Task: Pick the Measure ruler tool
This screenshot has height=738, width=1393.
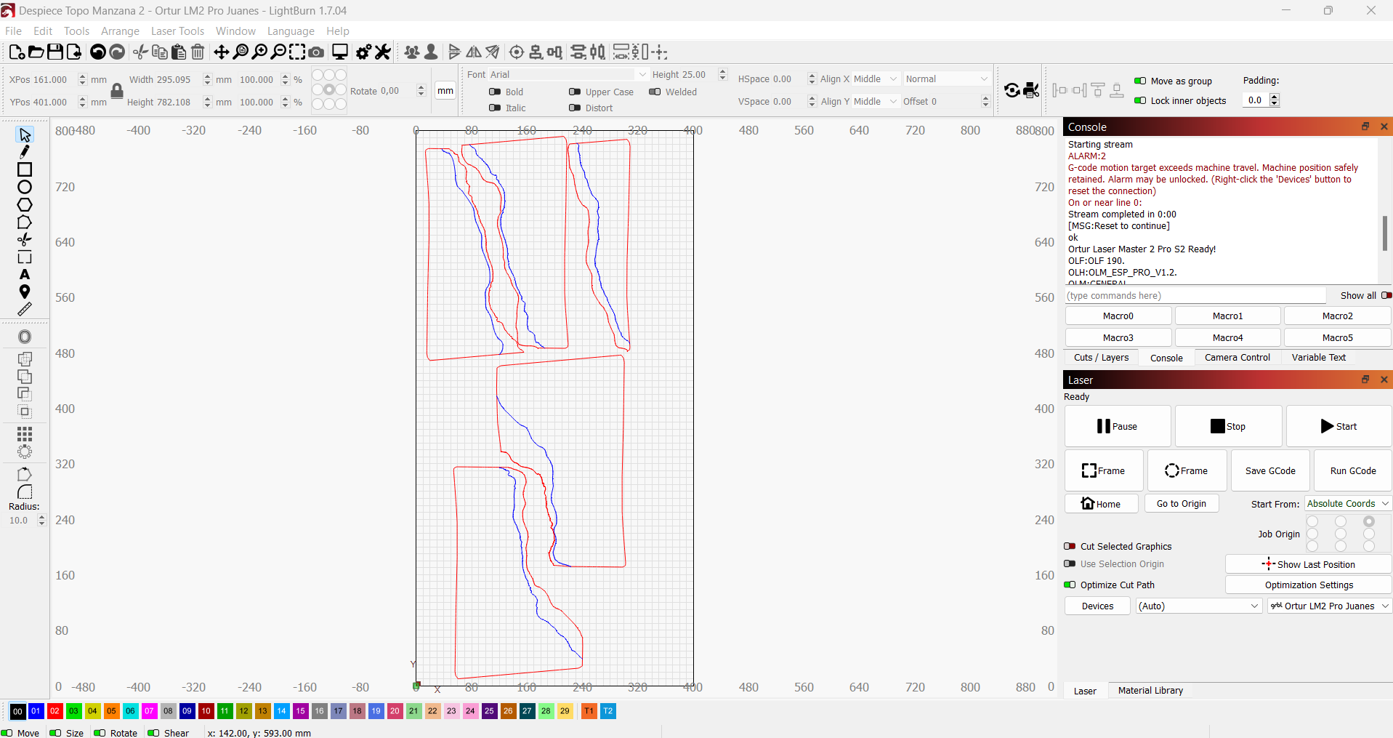Action: tap(25, 310)
